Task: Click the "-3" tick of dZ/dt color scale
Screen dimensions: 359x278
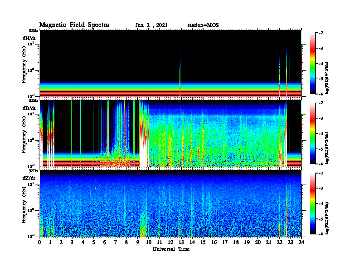Action: coord(321,188)
